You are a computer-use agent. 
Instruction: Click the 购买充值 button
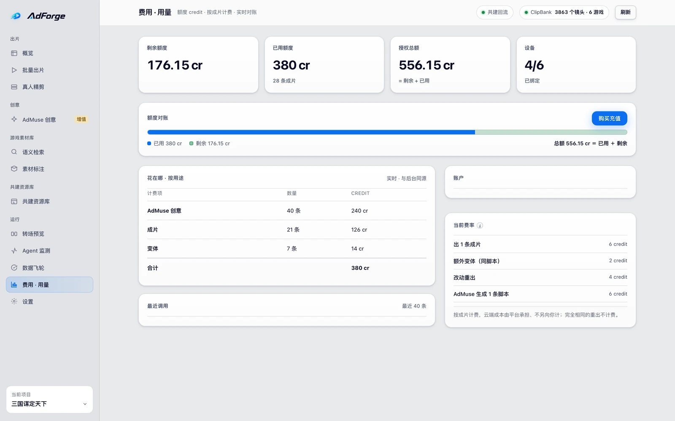609,118
